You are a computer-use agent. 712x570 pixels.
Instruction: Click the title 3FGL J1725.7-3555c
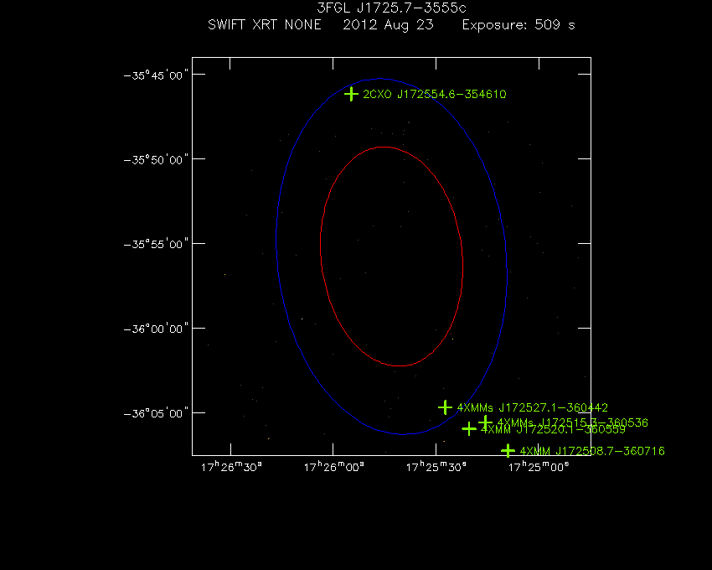pyautogui.click(x=391, y=8)
